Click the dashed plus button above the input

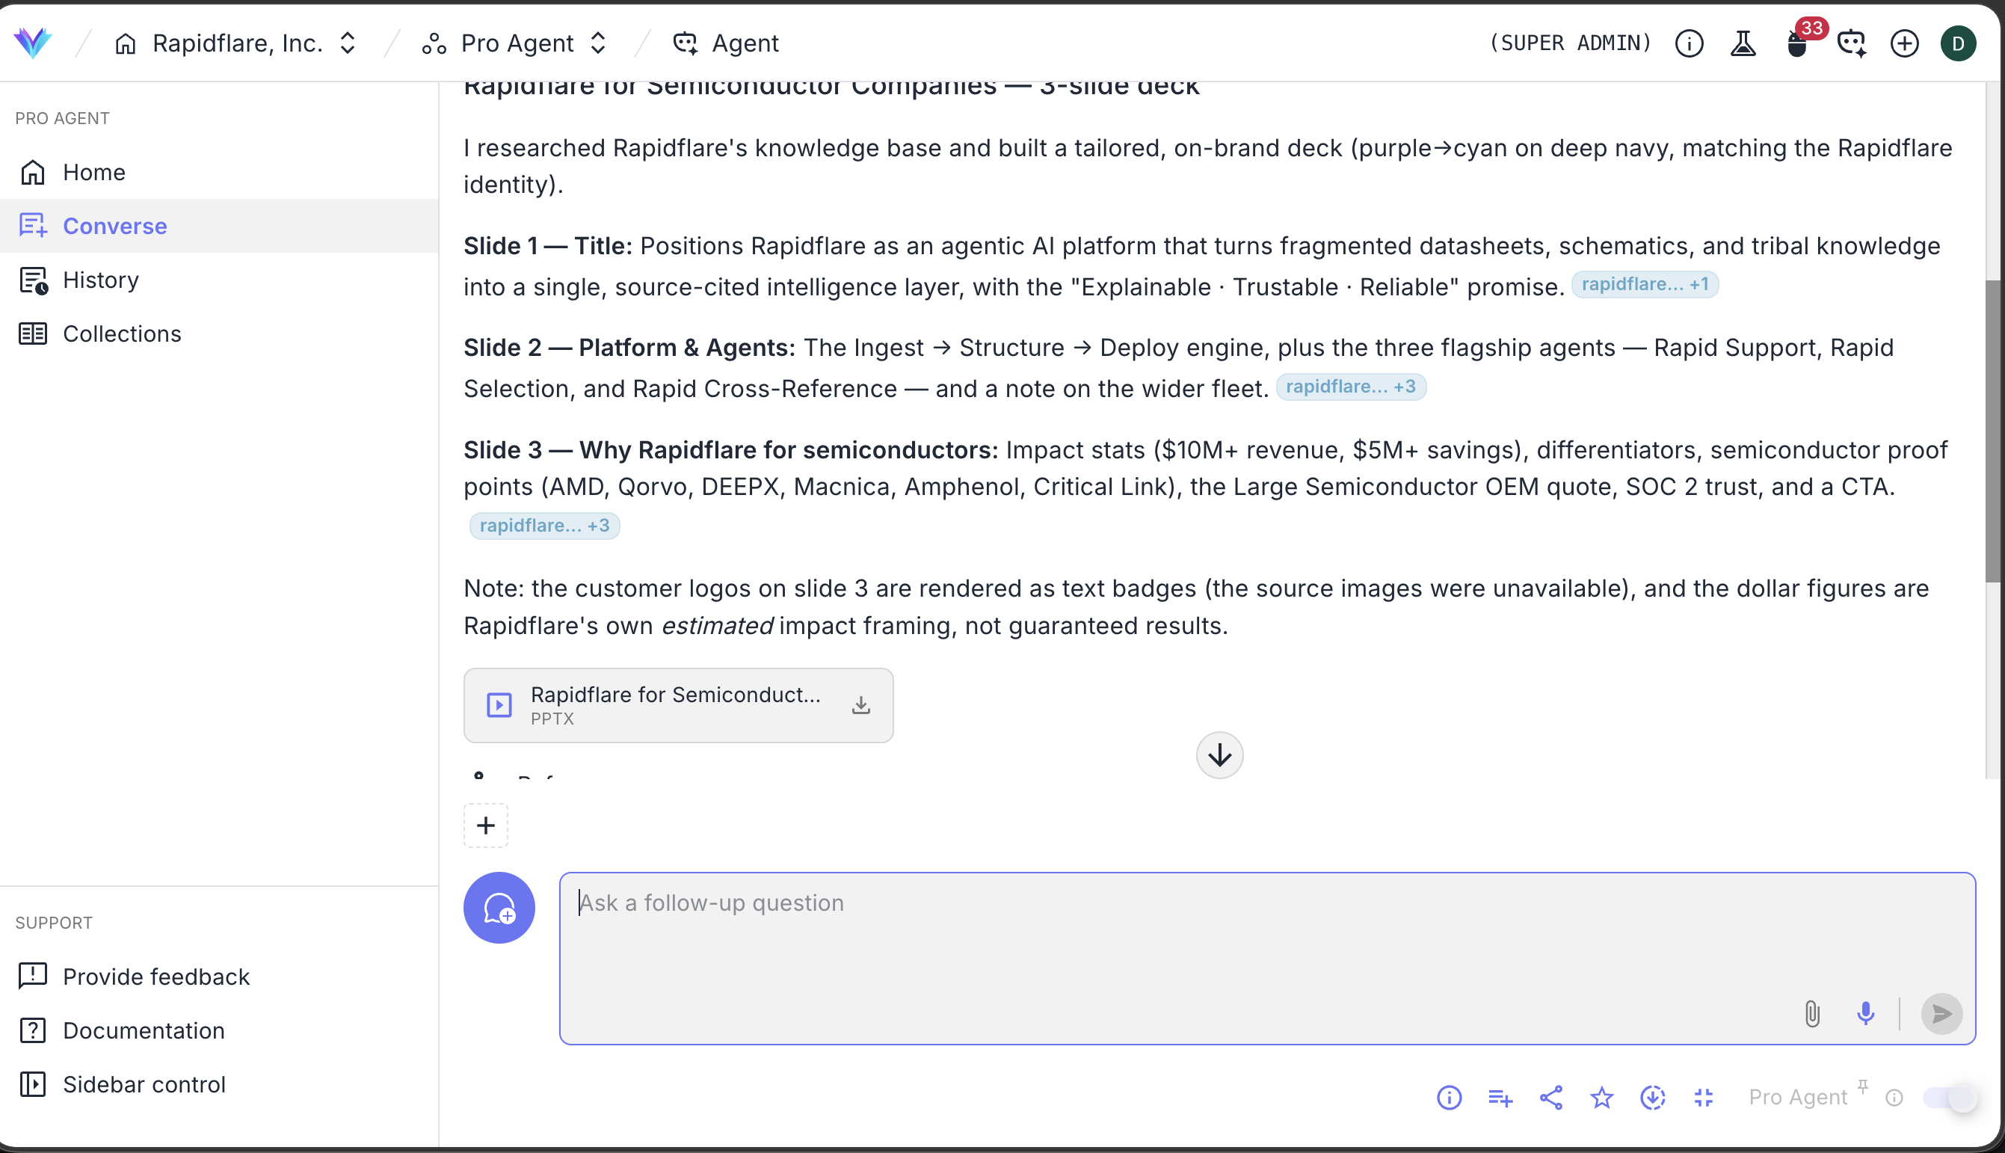click(x=486, y=825)
